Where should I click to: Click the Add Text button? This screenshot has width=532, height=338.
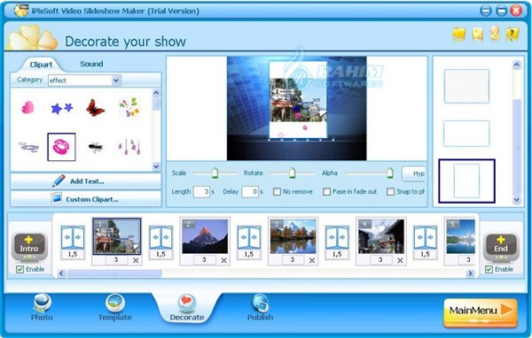coord(85,181)
